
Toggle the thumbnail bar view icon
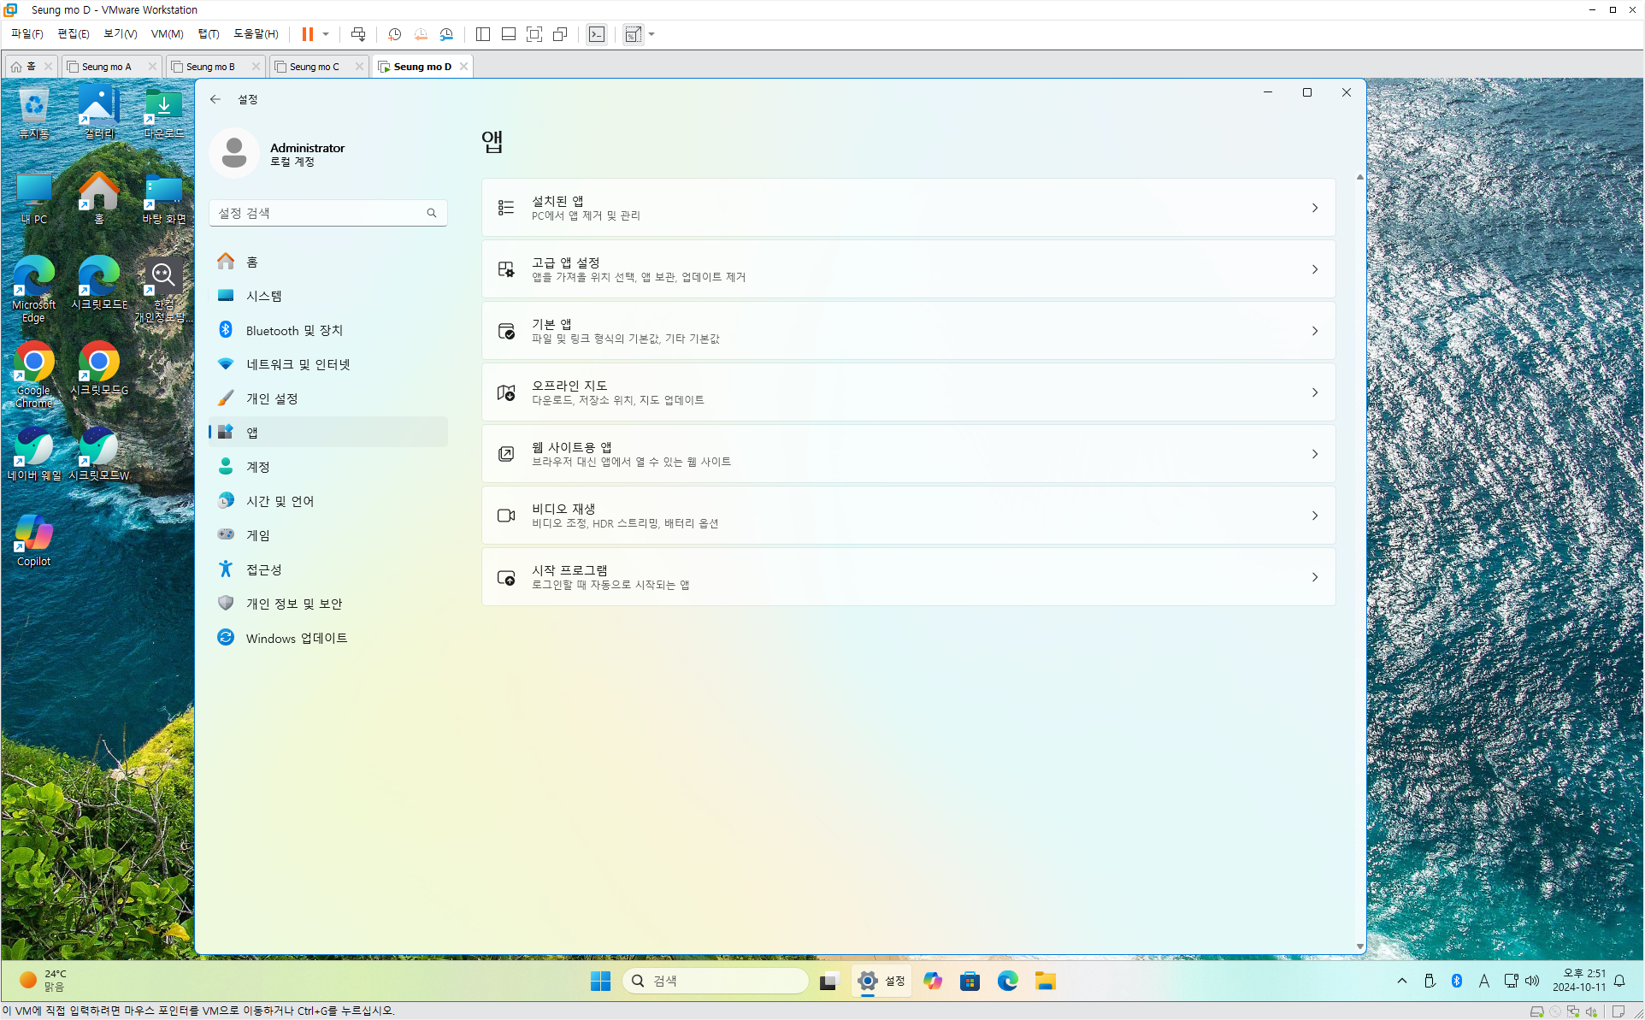(509, 34)
